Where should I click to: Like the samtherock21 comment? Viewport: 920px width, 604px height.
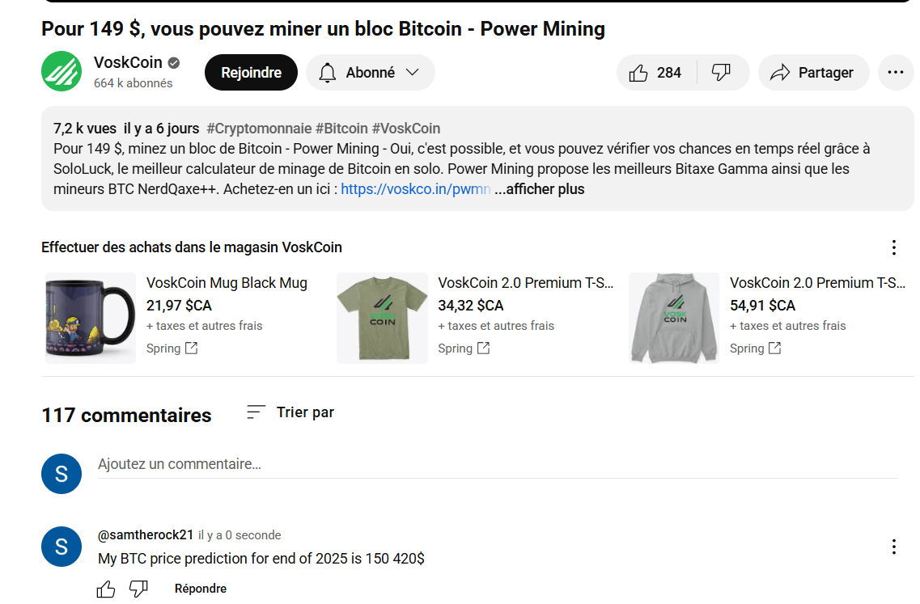[106, 589]
